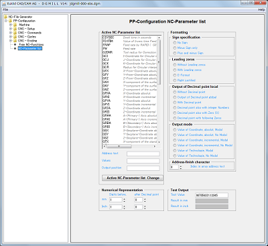Open the Help menu
The height and width of the screenshot is (246, 268).
(261, 9)
